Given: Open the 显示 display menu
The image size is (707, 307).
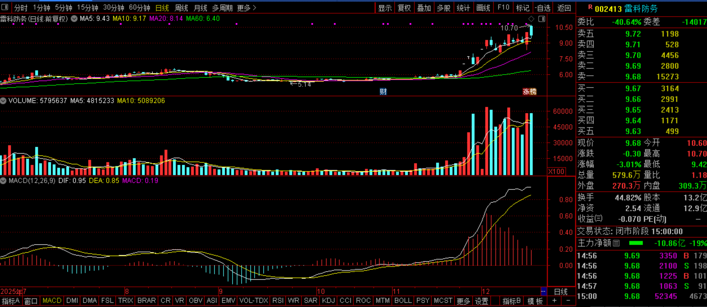Looking at the screenshot, I should click(385, 8).
